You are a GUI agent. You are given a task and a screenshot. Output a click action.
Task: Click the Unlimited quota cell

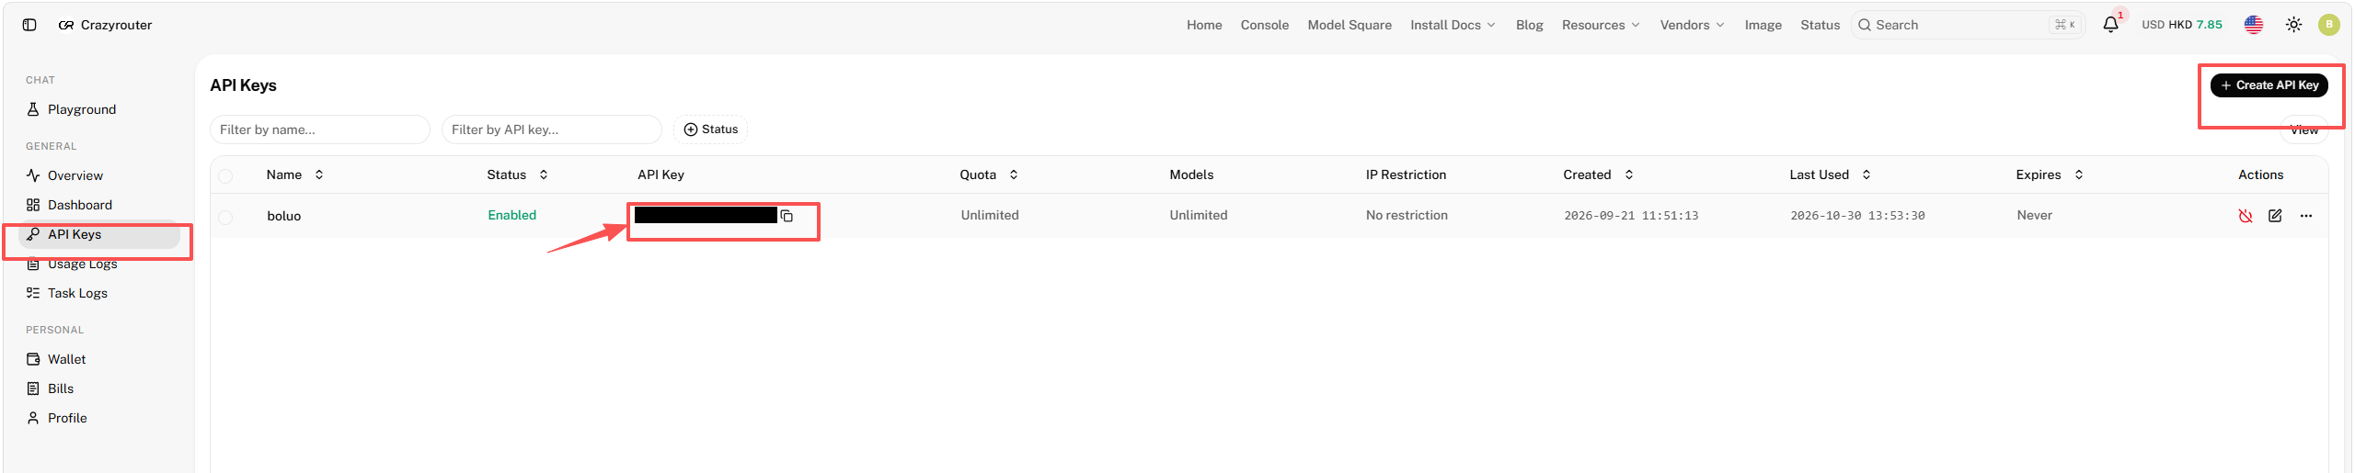990,215
